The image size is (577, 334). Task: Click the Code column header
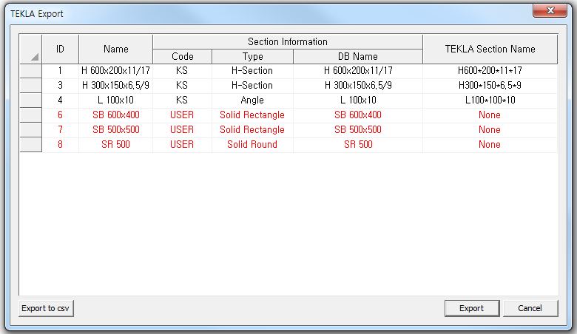point(183,56)
